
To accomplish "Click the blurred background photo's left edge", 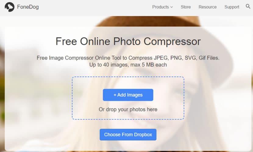I will coord(2,84).
